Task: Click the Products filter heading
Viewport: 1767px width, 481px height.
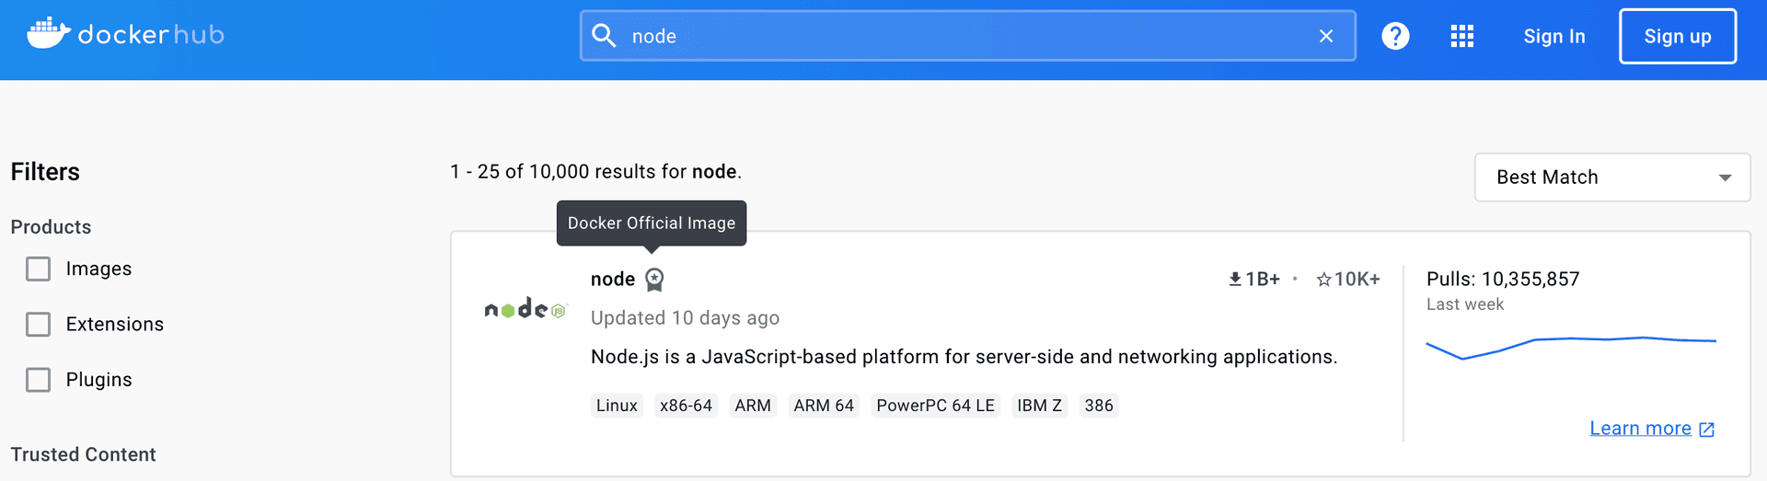Action: point(51,227)
